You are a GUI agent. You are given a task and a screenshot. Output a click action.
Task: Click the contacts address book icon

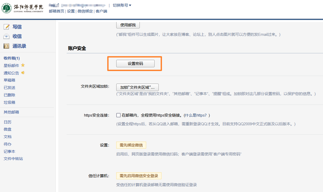point(6,46)
